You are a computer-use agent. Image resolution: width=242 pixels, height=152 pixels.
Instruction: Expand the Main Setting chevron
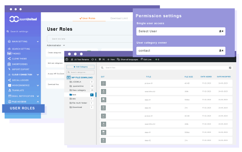pos(38,41)
